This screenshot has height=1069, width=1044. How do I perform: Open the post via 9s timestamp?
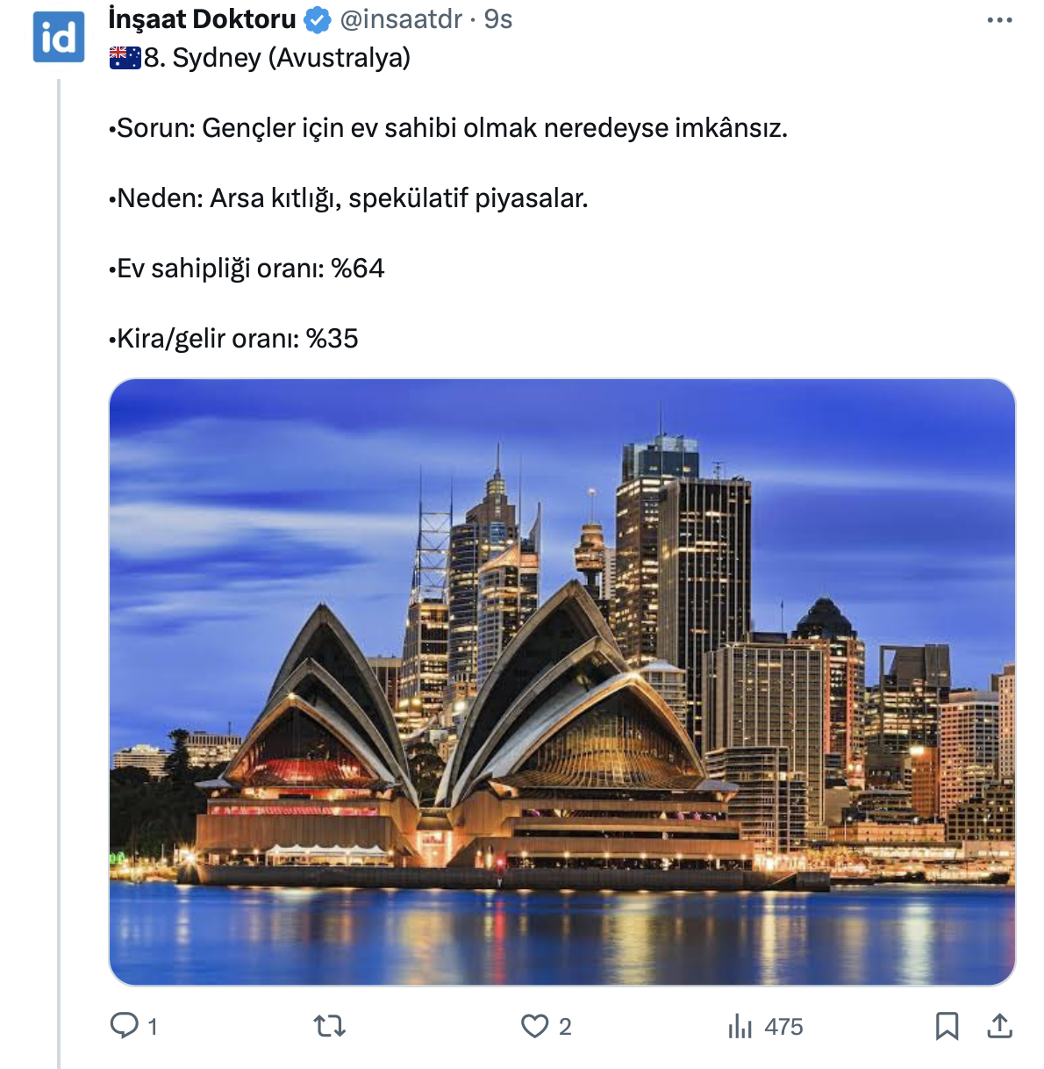498,19
